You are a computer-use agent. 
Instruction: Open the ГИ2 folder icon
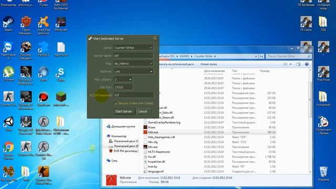[323, 24]
